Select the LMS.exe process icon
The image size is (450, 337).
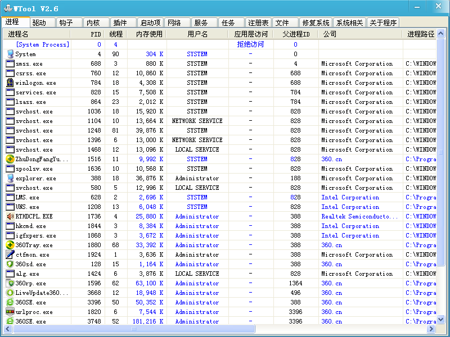(x=10, y=197)
